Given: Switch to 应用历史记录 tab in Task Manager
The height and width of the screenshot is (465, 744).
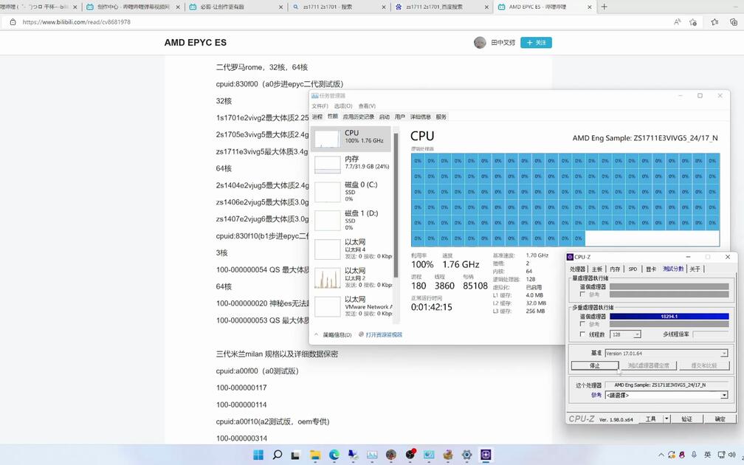Looking at the screenshot, I should [x=358, y=117].
